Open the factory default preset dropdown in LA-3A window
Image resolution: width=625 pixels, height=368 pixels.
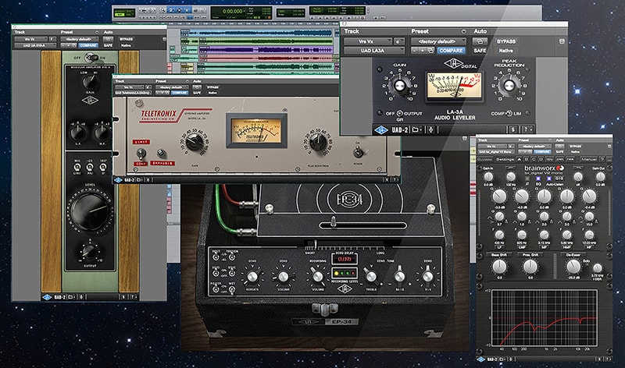(x=438, y=41)
